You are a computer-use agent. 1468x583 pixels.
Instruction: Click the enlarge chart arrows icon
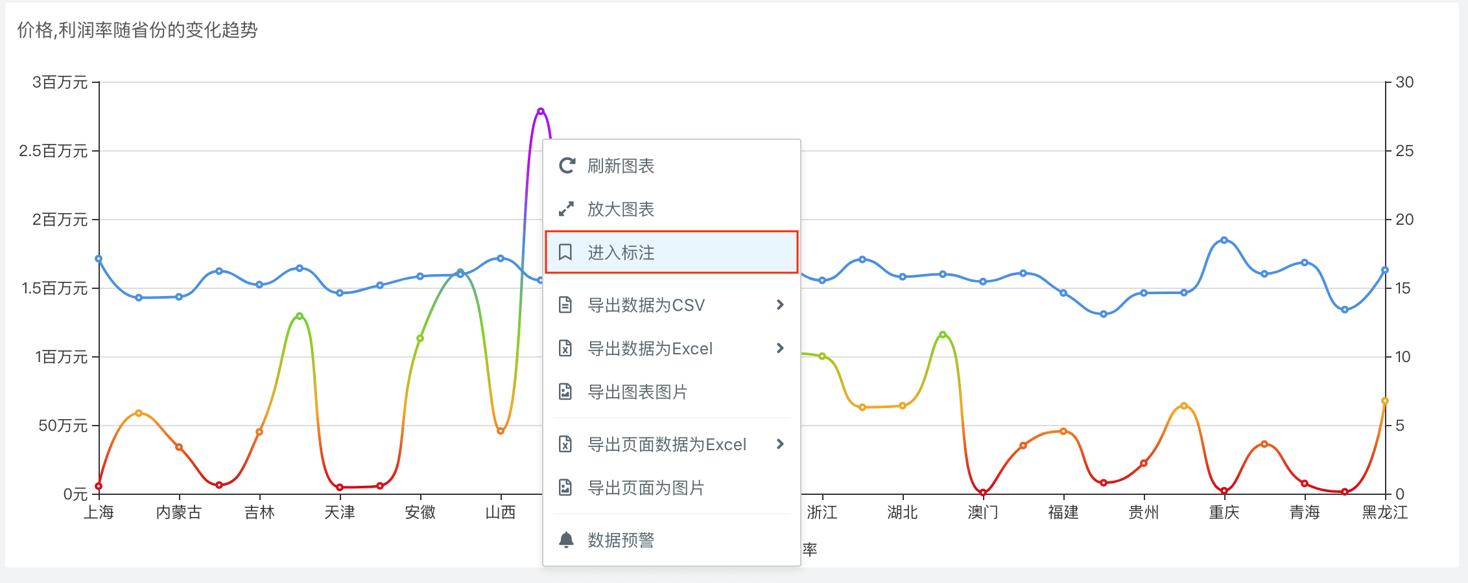(x=566, y=209)
